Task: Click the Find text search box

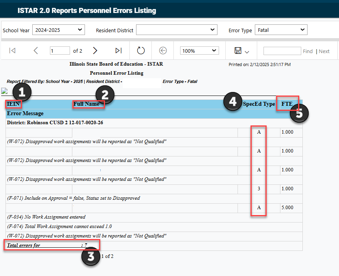Action: 282,51
